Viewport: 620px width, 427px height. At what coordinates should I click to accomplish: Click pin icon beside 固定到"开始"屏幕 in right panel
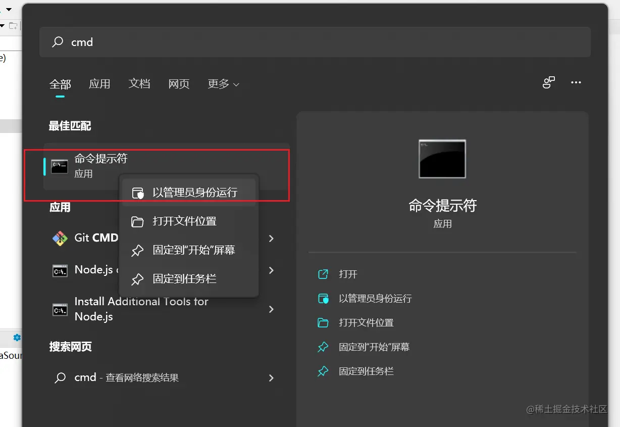click(323, 347)
